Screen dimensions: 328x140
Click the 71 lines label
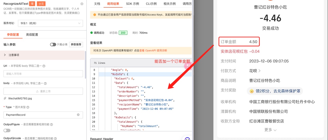pyautogui.click(x=100, y=63)
